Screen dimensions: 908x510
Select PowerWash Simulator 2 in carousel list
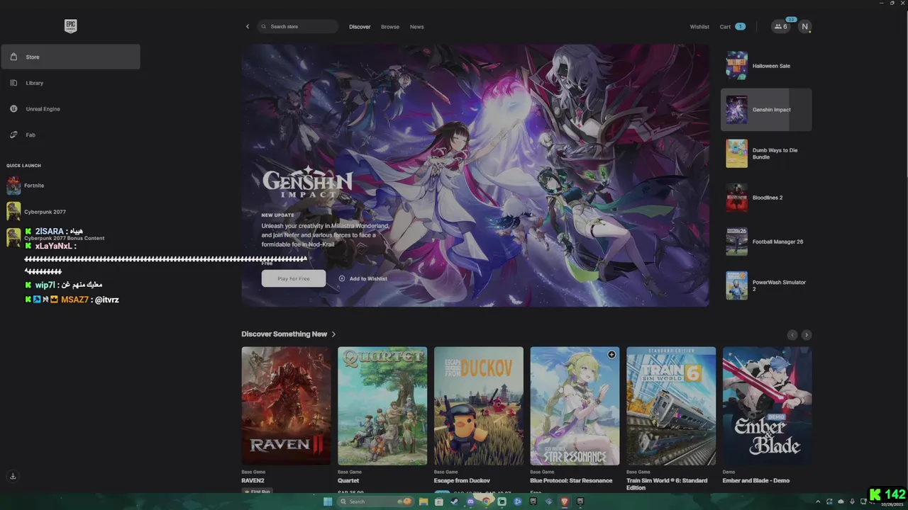pyautogui.click(x=766, y=285)
